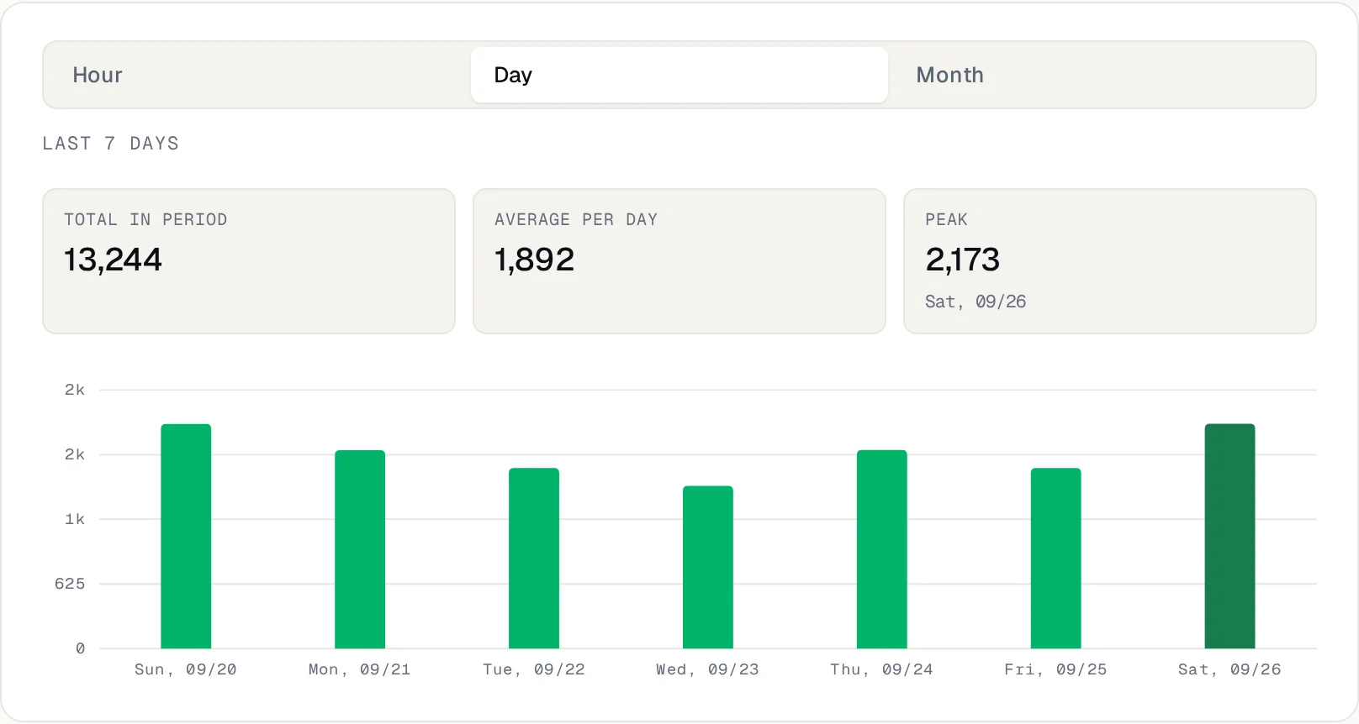Click the 625 y-axis label
Screen dimensions: 1359x724
coord(70,584)
